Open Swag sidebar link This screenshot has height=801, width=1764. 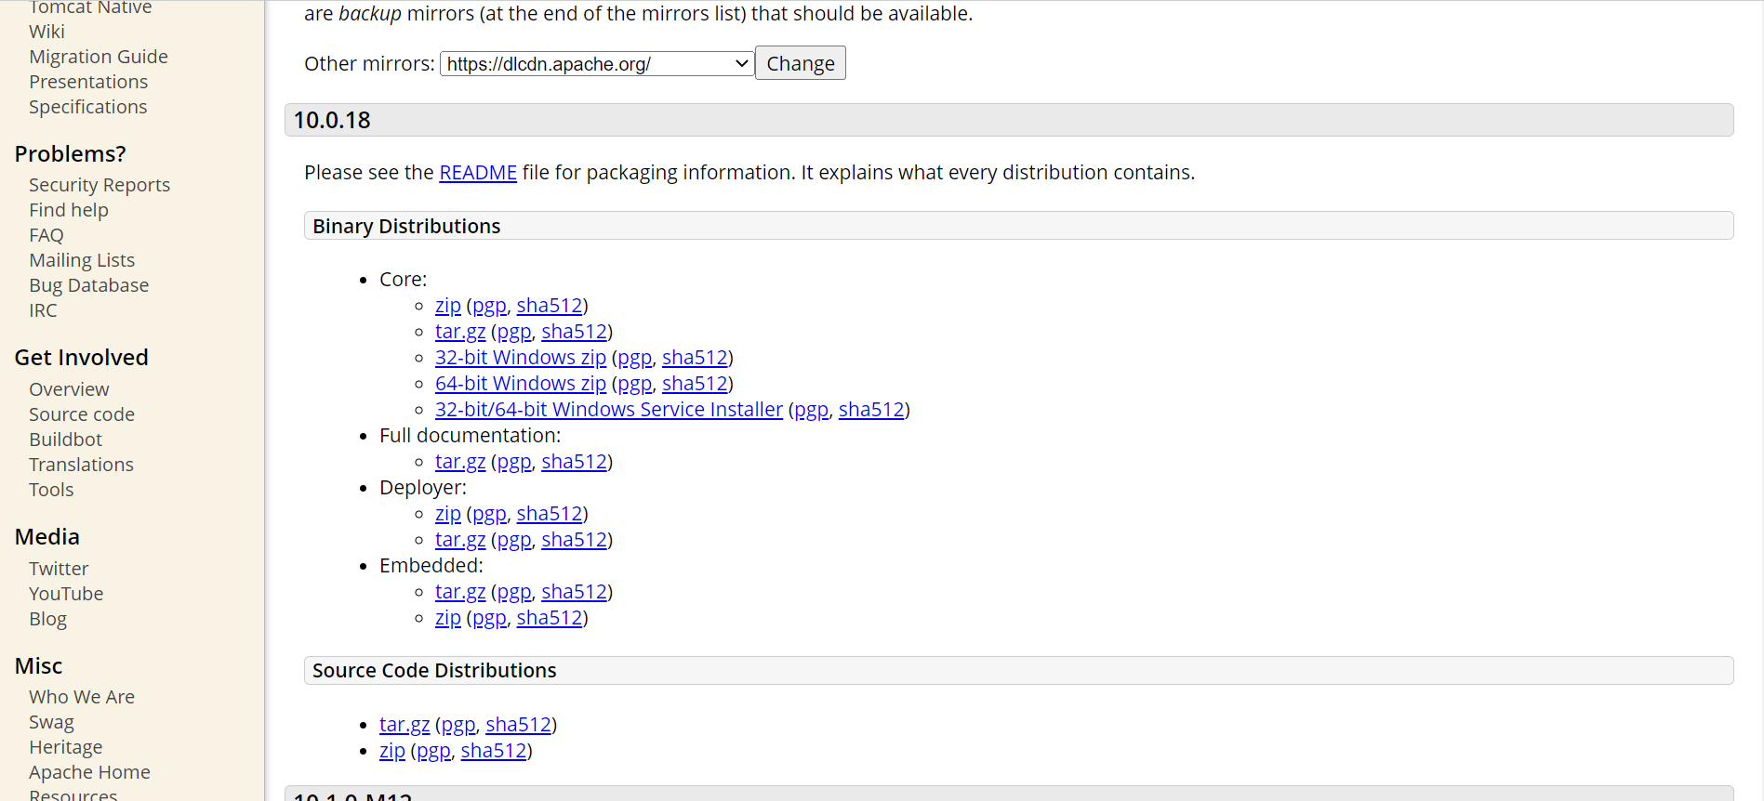point(51,722)
